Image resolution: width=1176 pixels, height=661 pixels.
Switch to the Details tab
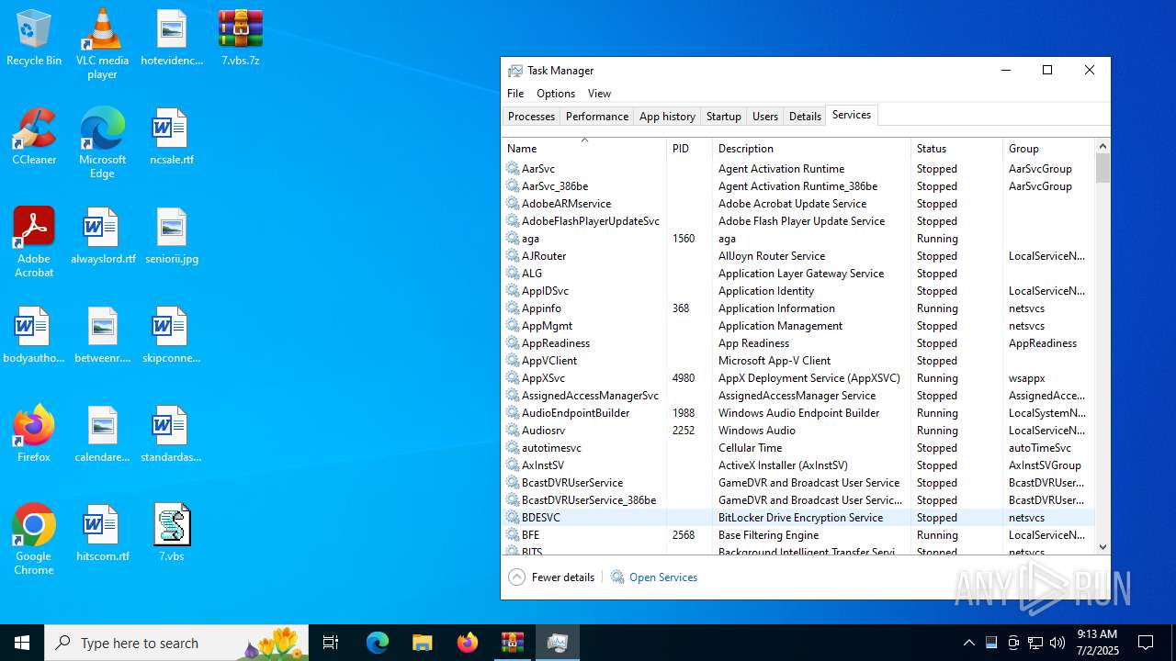click(805, 117)
